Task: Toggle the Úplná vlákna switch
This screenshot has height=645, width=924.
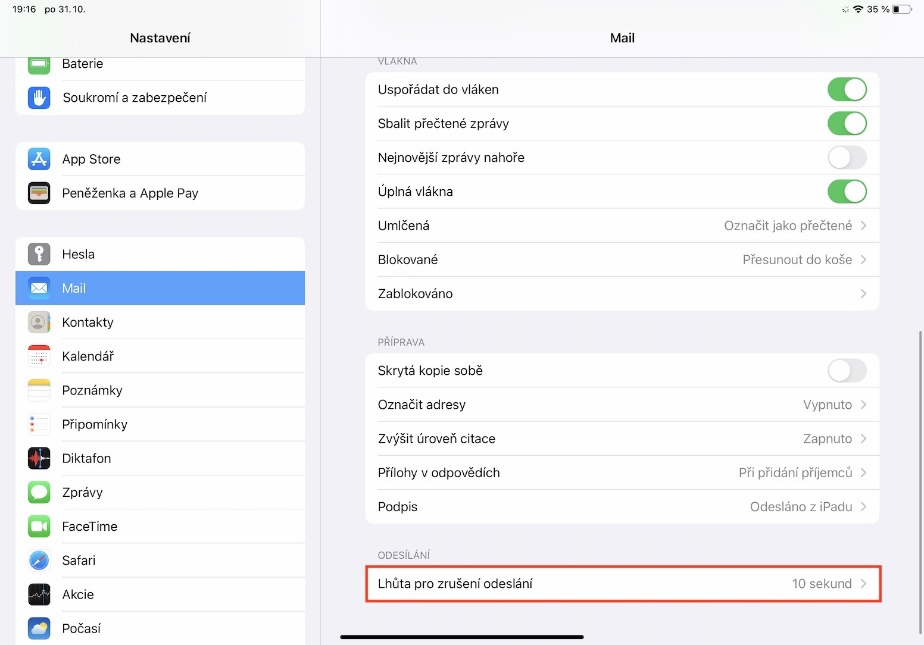Action: point(847,192)
